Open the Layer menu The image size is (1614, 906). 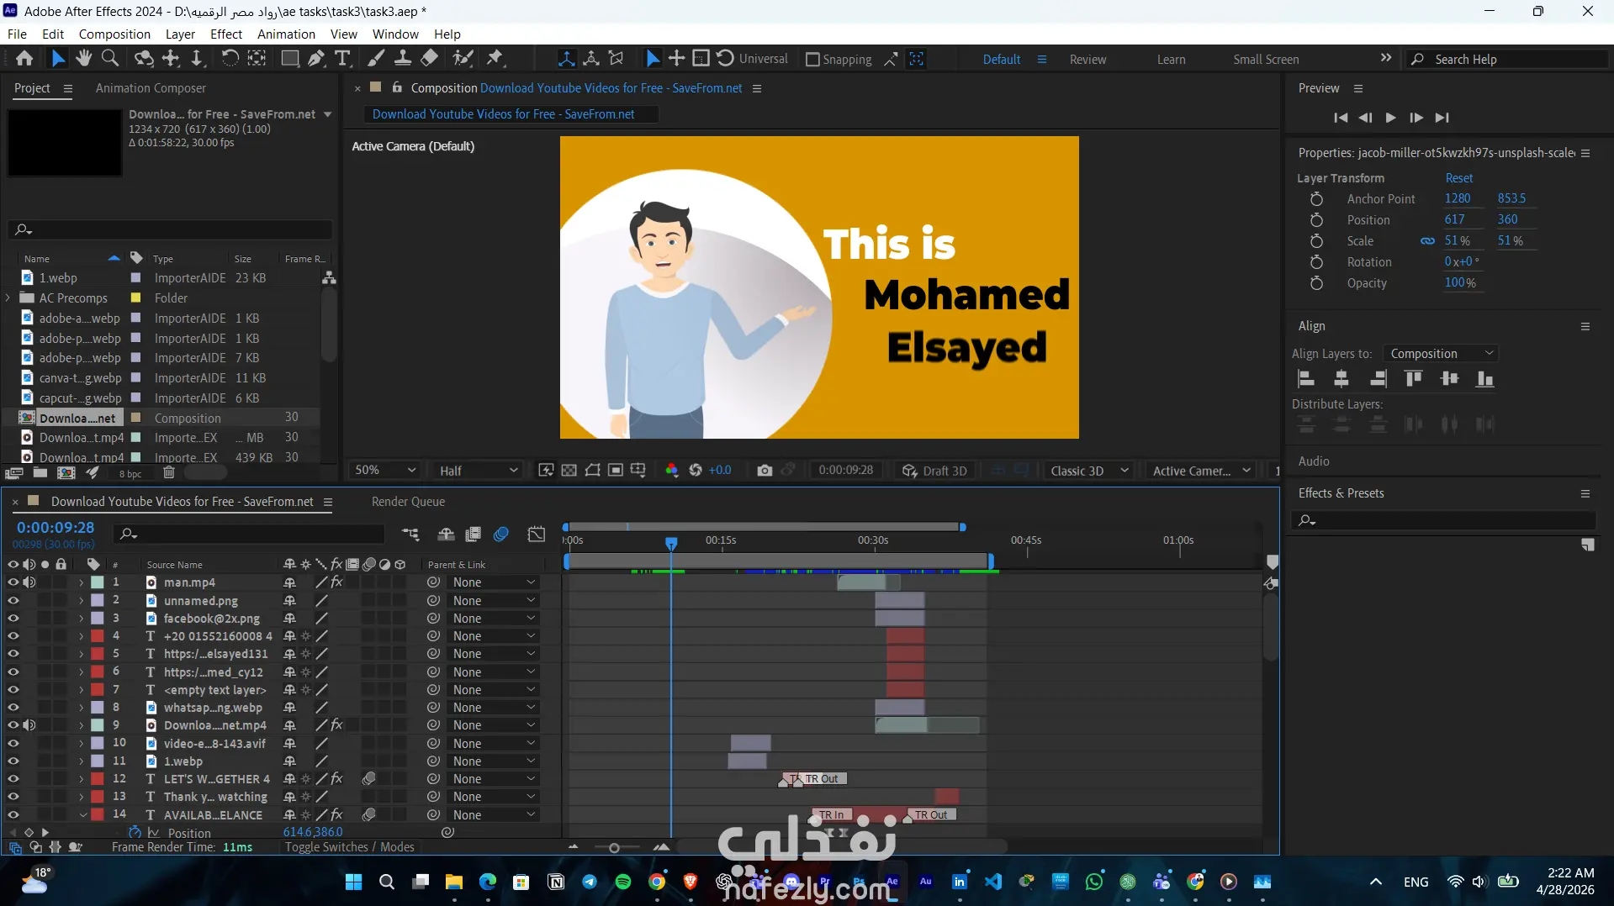click(180, 34)
